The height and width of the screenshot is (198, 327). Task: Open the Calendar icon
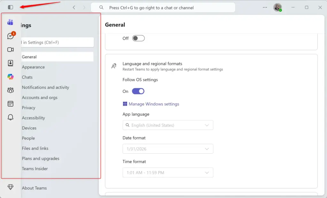[x=11, y=103]
